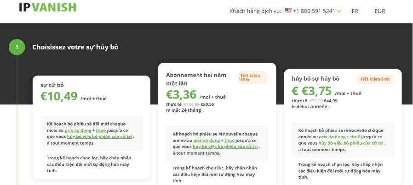Select the €10,49 monthly plan card

tap(92, 127)
